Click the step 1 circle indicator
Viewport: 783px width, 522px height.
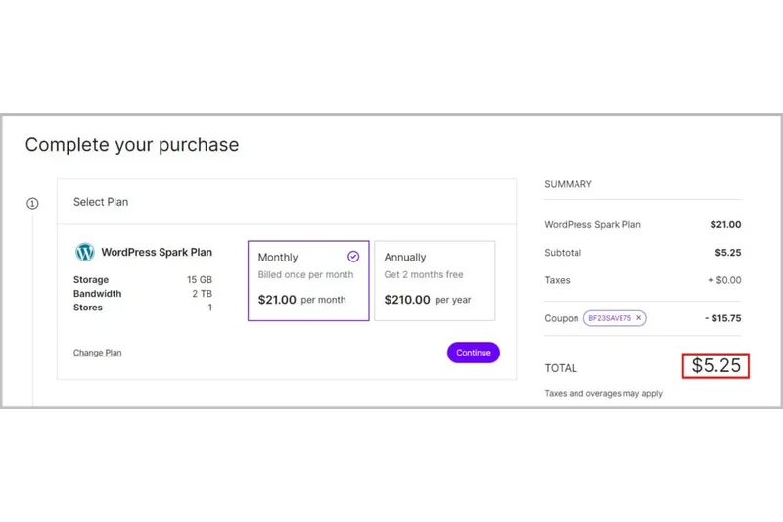click(x=32, y=204)
